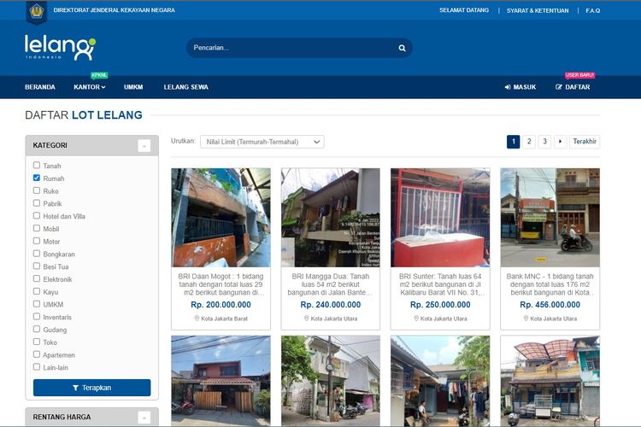Click DIREKTORAT JENDERAL KEKAYAAN NEGARA text
641x427 pixels.
point(114,10)
